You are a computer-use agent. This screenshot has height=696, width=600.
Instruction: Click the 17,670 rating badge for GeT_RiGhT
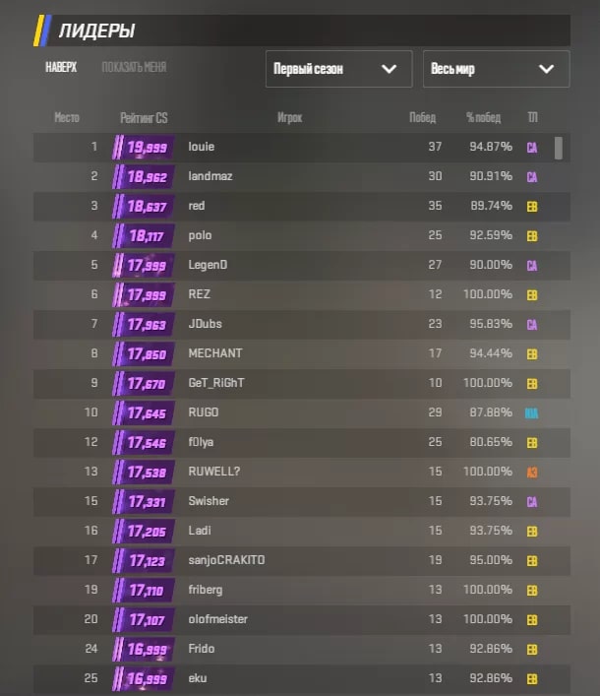[144, 384]
